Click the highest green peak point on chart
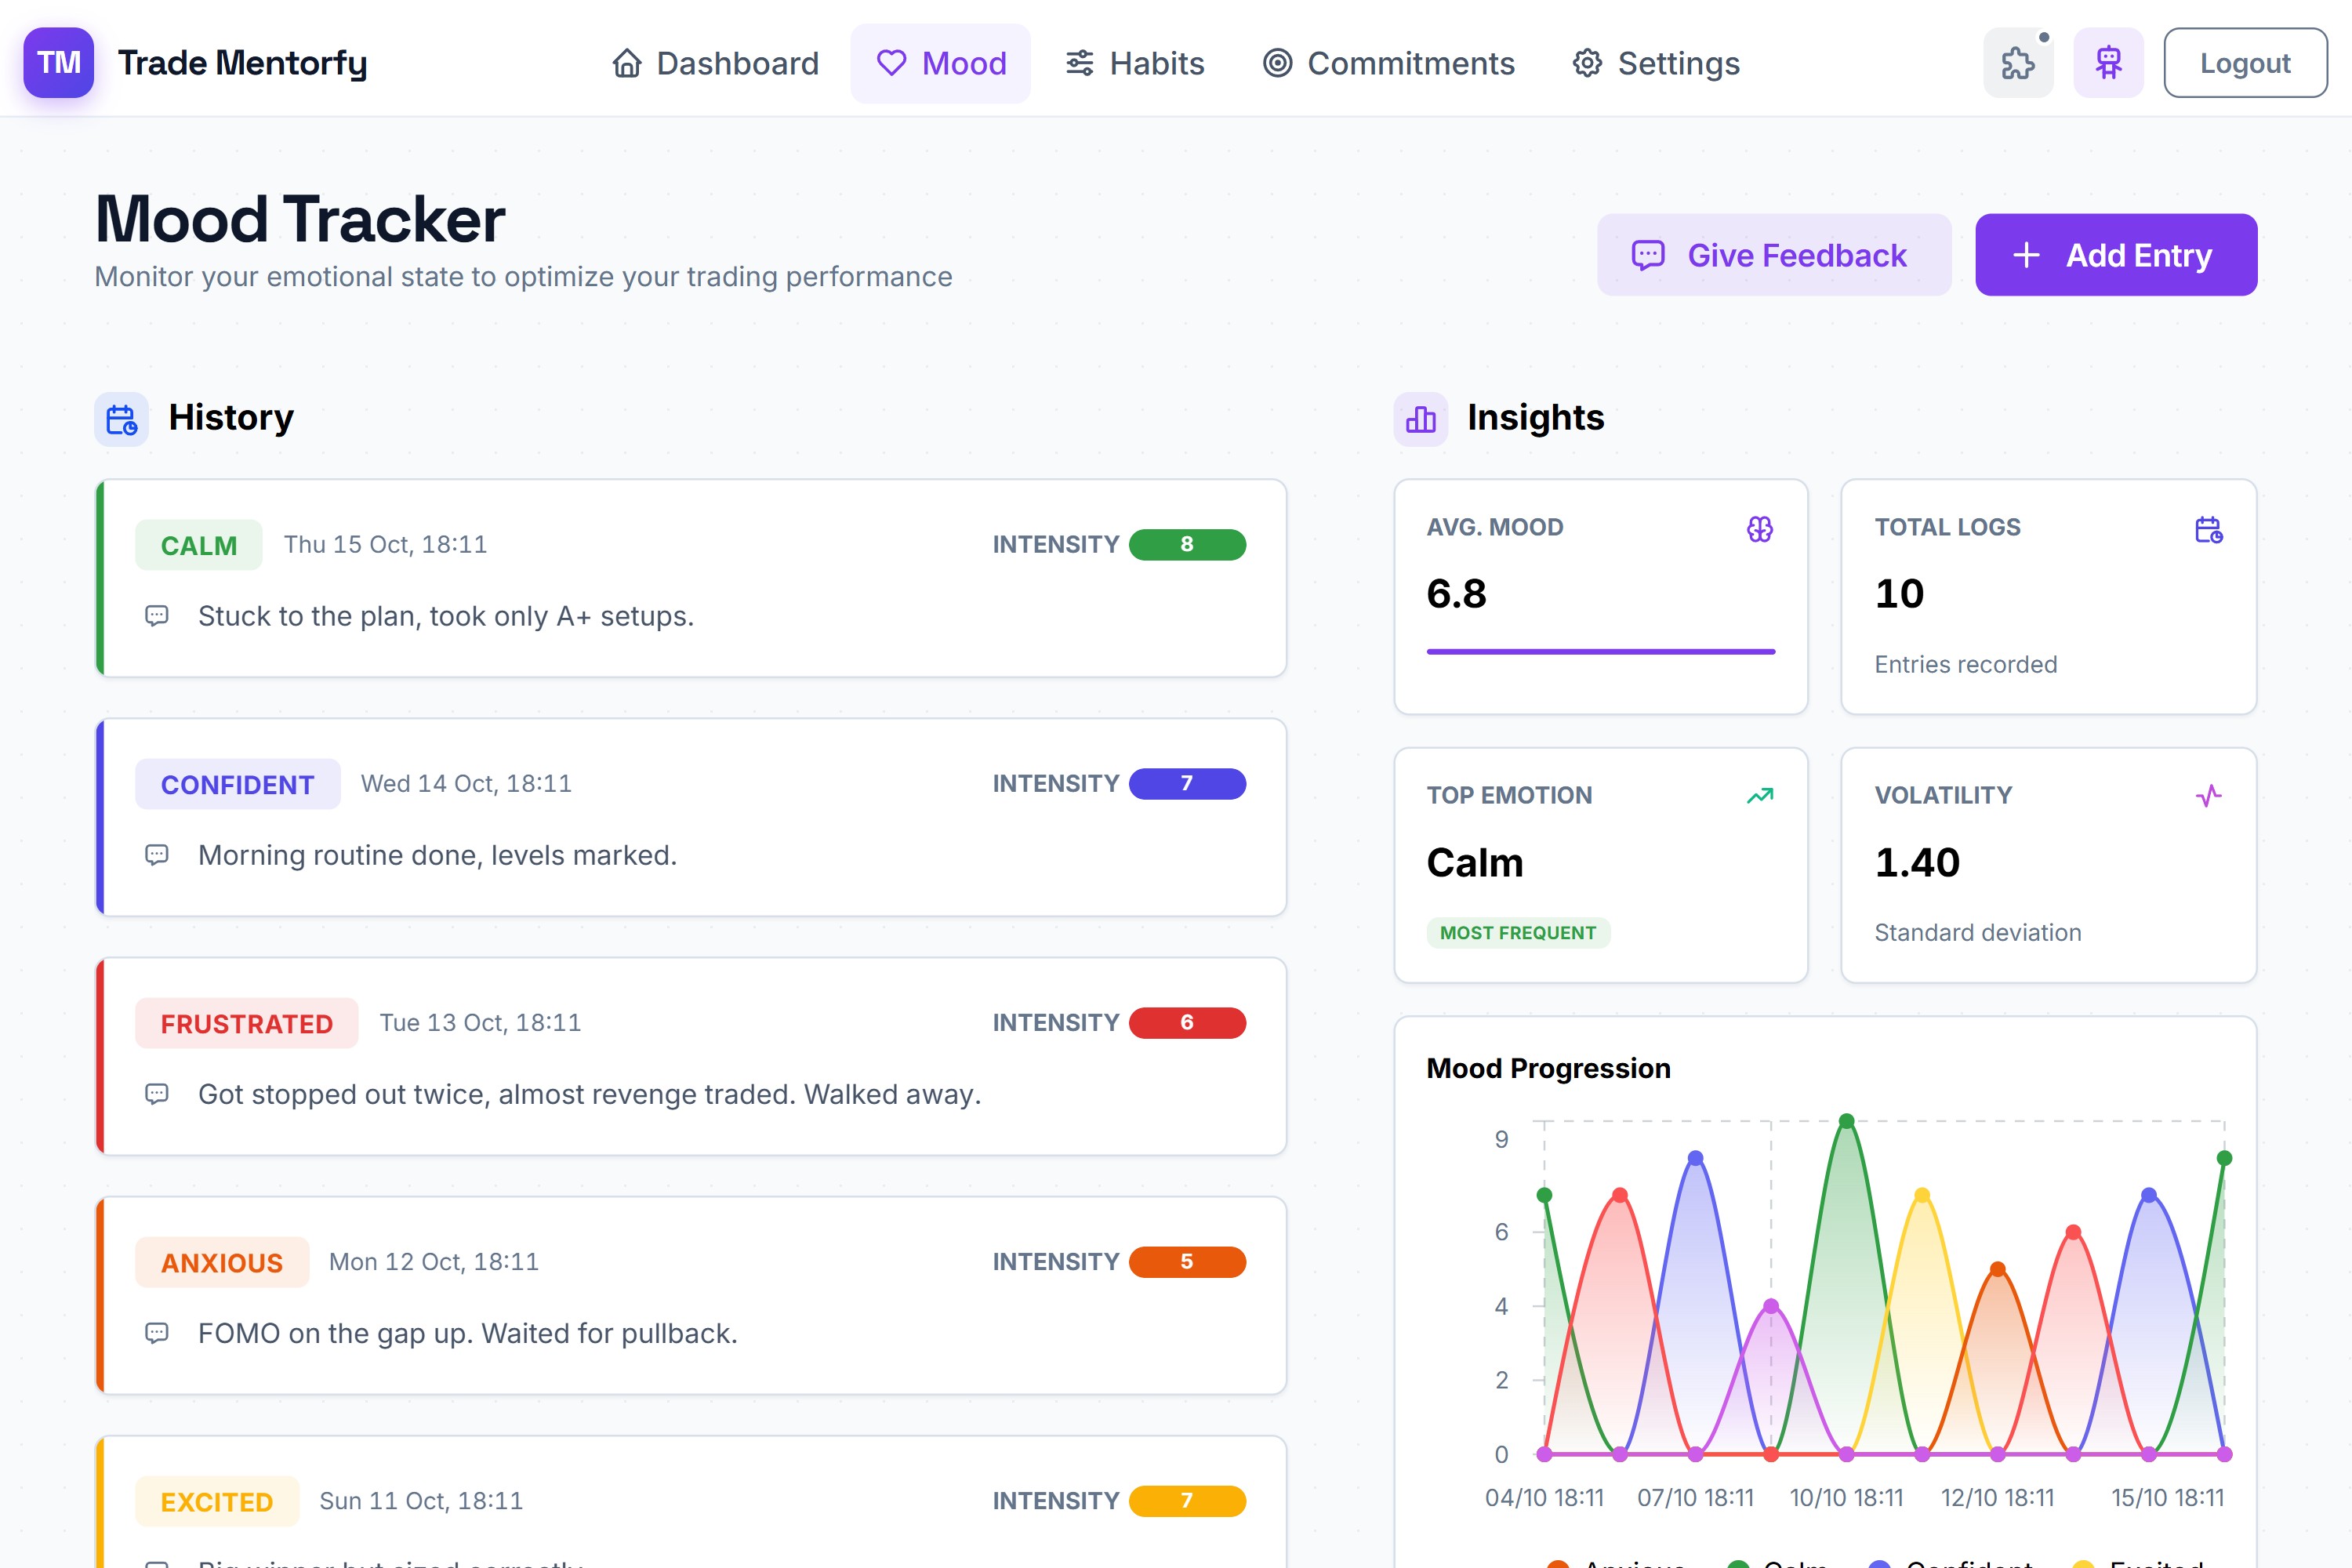This screenshot has width=2352, height=1568. [x=1847, y=1121]
